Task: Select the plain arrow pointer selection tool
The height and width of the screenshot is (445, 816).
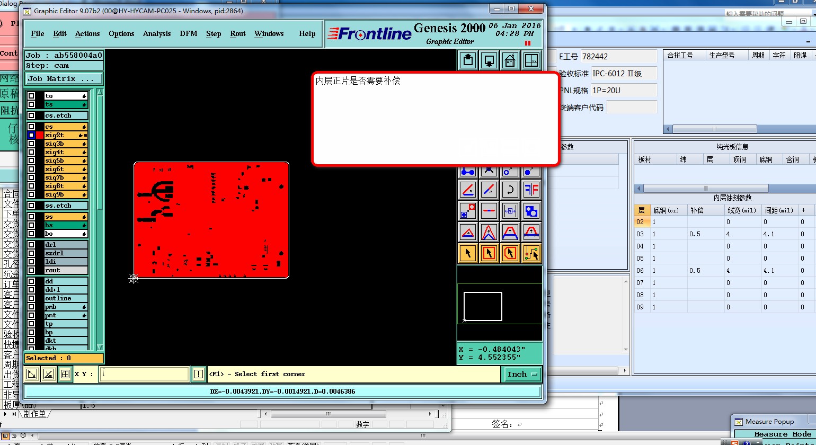Action: [468, 253]
